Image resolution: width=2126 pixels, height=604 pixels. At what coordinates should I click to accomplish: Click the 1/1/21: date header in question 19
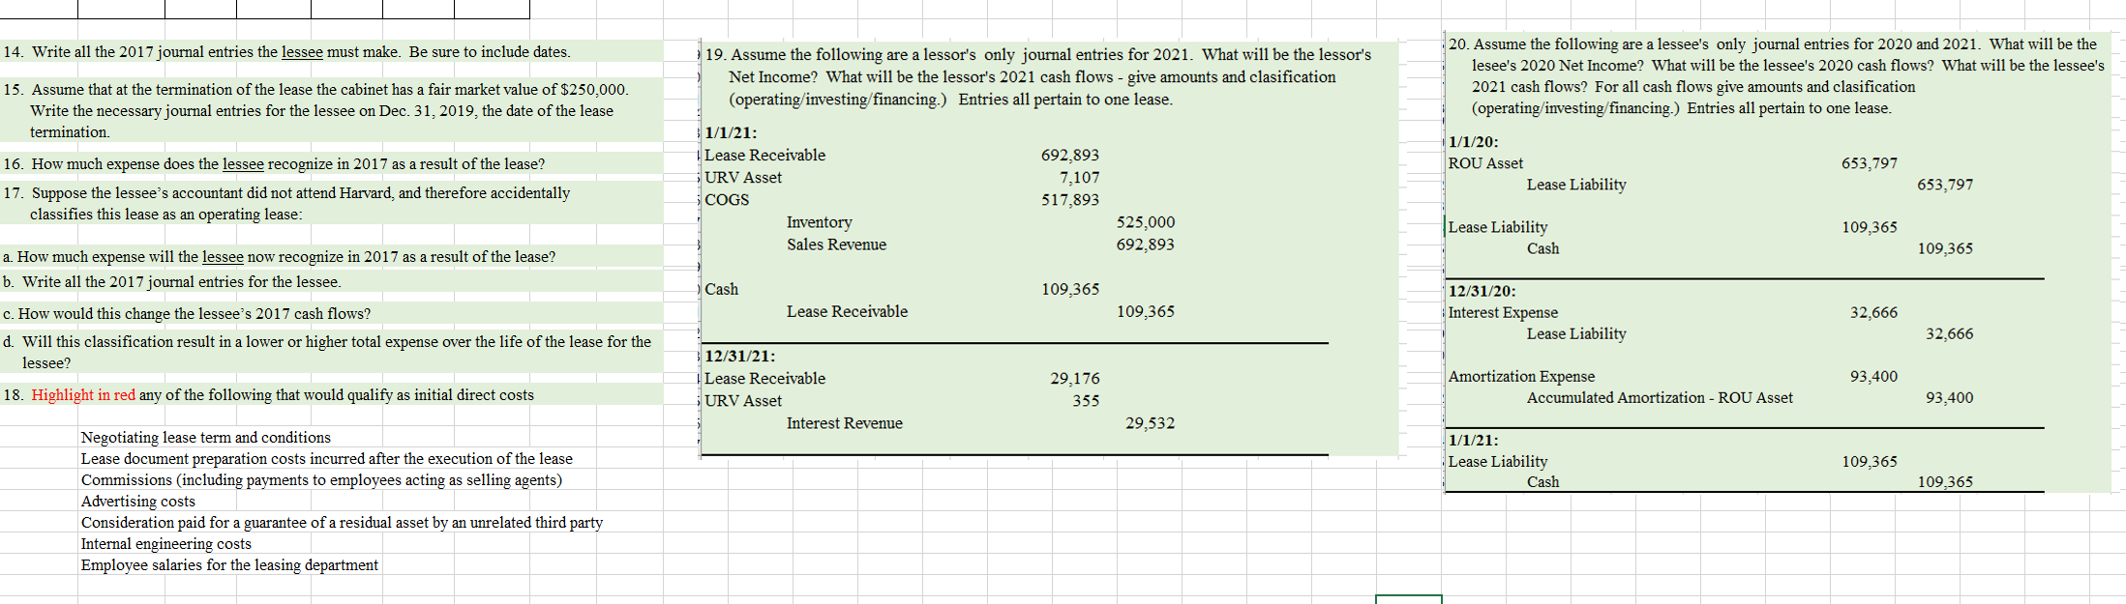(731, 133)
